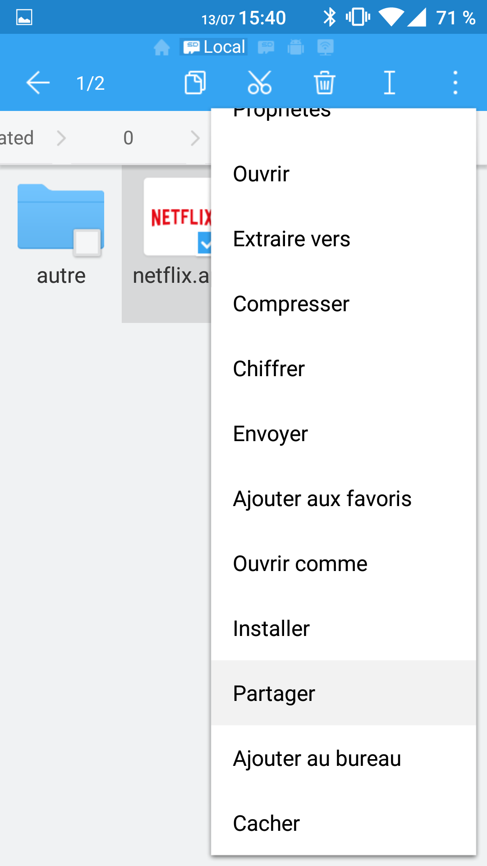Check the autre folder checkbox

coord(87,243)
